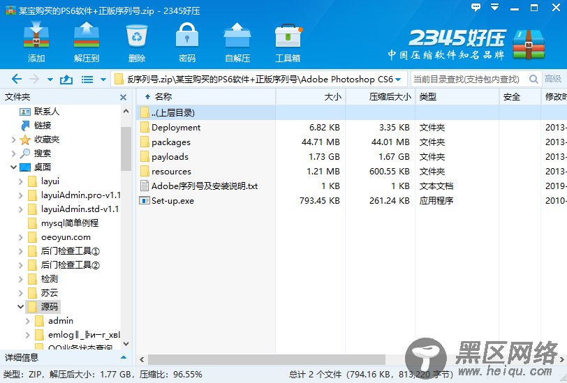Click horizontal scrollbar left arrow
This screenshot has width=567, height=383.
142,359
